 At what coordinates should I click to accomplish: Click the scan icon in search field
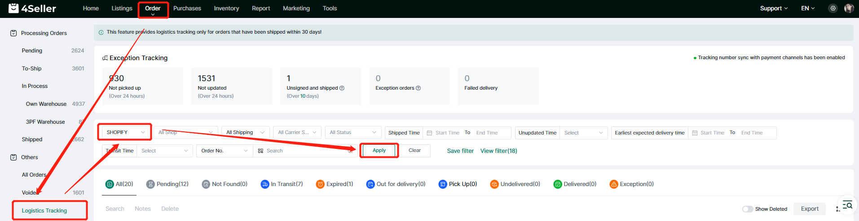pyautogui.click(x=260, y=151)
